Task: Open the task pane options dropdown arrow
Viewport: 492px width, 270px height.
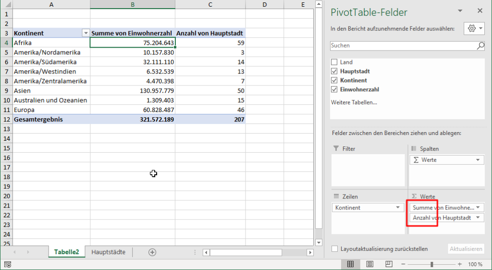Action: tap(460, 11)
